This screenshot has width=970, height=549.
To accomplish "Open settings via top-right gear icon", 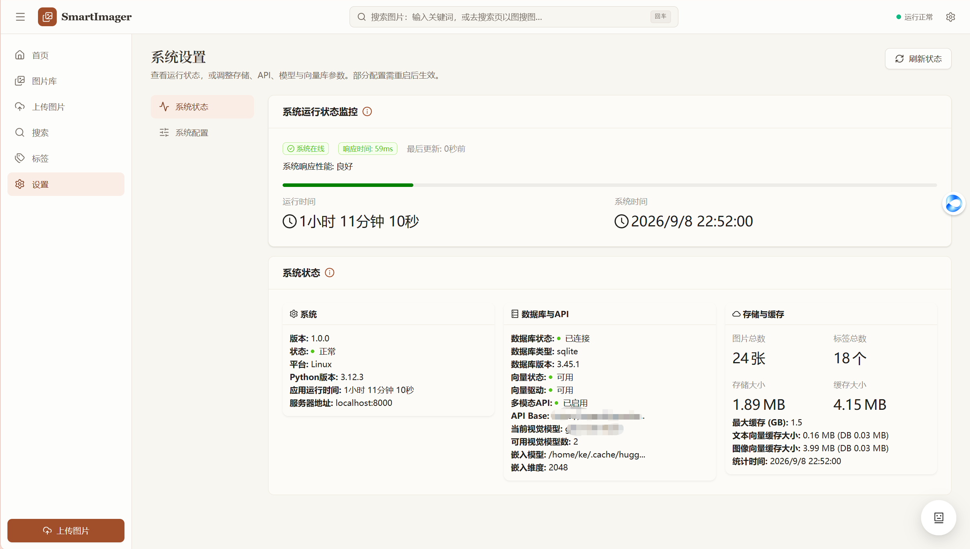I will 950,17.
